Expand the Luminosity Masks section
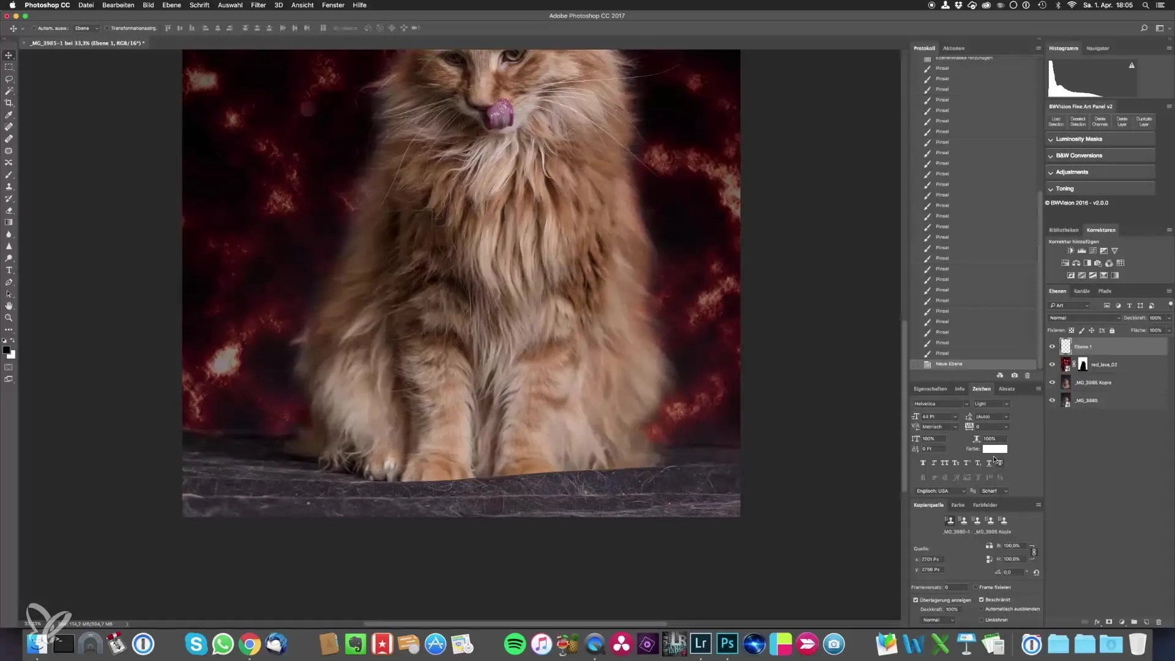The width and height of the screenshot is (1175, 661). click(1078, 139)
